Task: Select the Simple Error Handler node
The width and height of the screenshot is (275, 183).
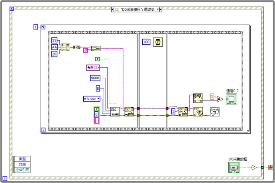Action: tap(215, 111)
